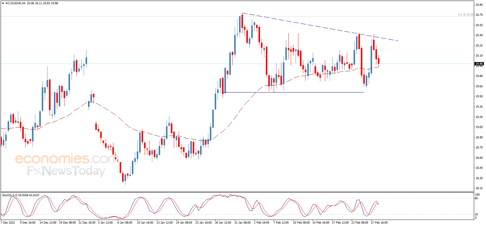
Task: Click the 19.65 price axis label
Action: 479,86
